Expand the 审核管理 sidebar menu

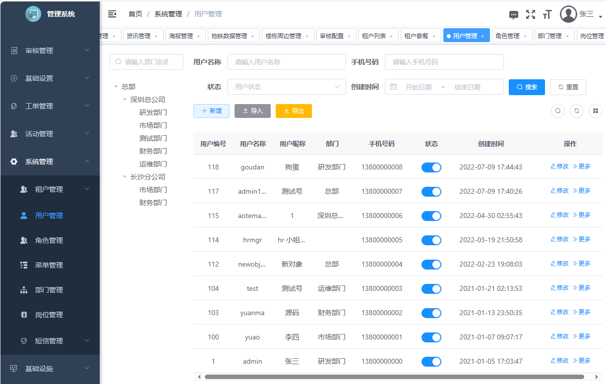click(50, 51)
